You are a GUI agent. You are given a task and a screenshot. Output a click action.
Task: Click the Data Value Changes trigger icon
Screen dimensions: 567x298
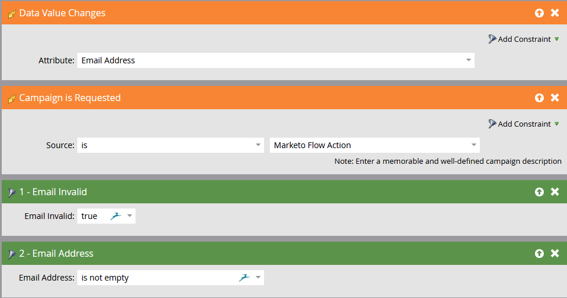(x=12, y=14)
